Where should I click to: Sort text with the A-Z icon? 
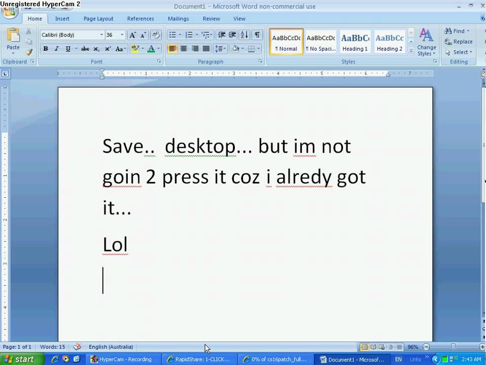pos(244,35)
